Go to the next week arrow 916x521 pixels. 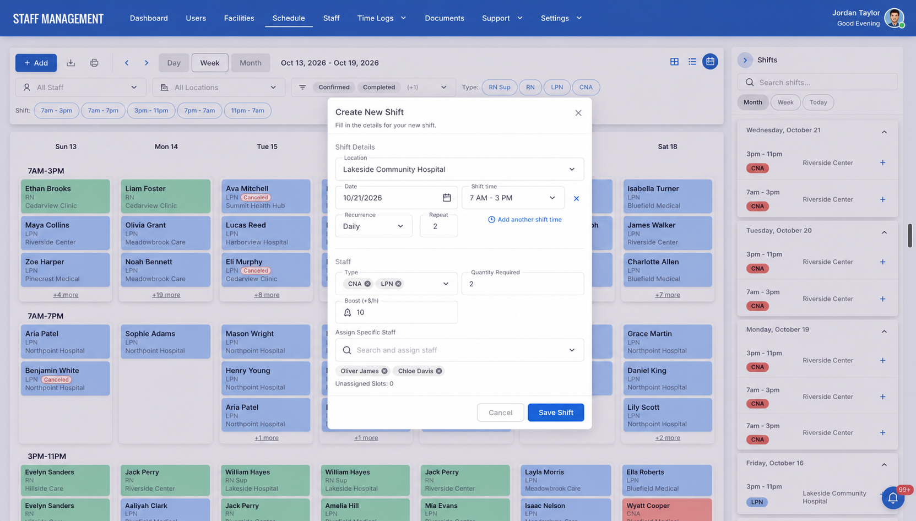[147, 63]
